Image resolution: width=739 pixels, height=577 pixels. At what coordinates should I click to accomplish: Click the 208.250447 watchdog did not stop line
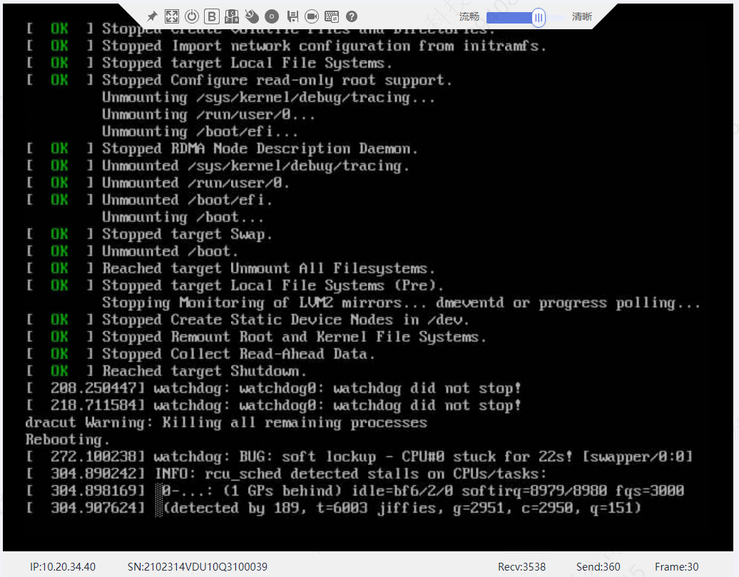click(x=274, y=388)
